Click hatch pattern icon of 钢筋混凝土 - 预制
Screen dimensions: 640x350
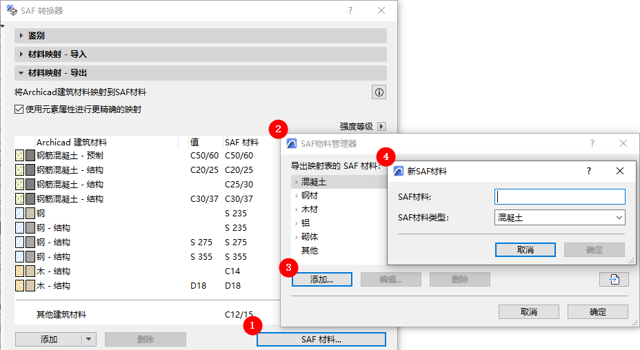[x=19, y=156]
